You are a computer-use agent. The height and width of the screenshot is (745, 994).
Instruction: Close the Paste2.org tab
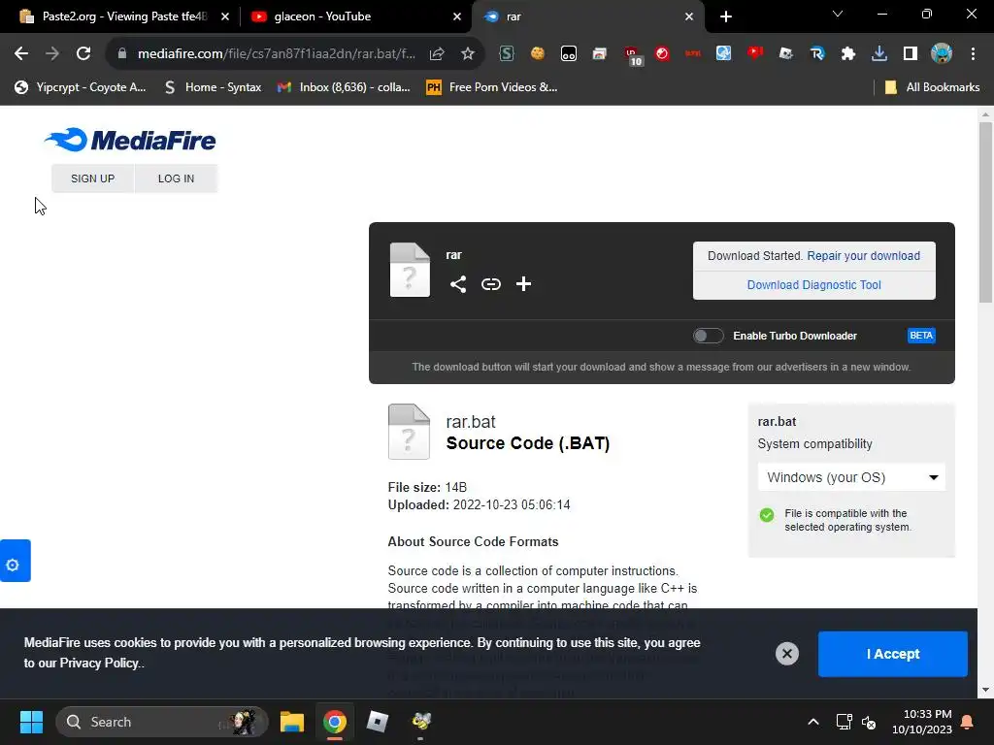point(225,16)
